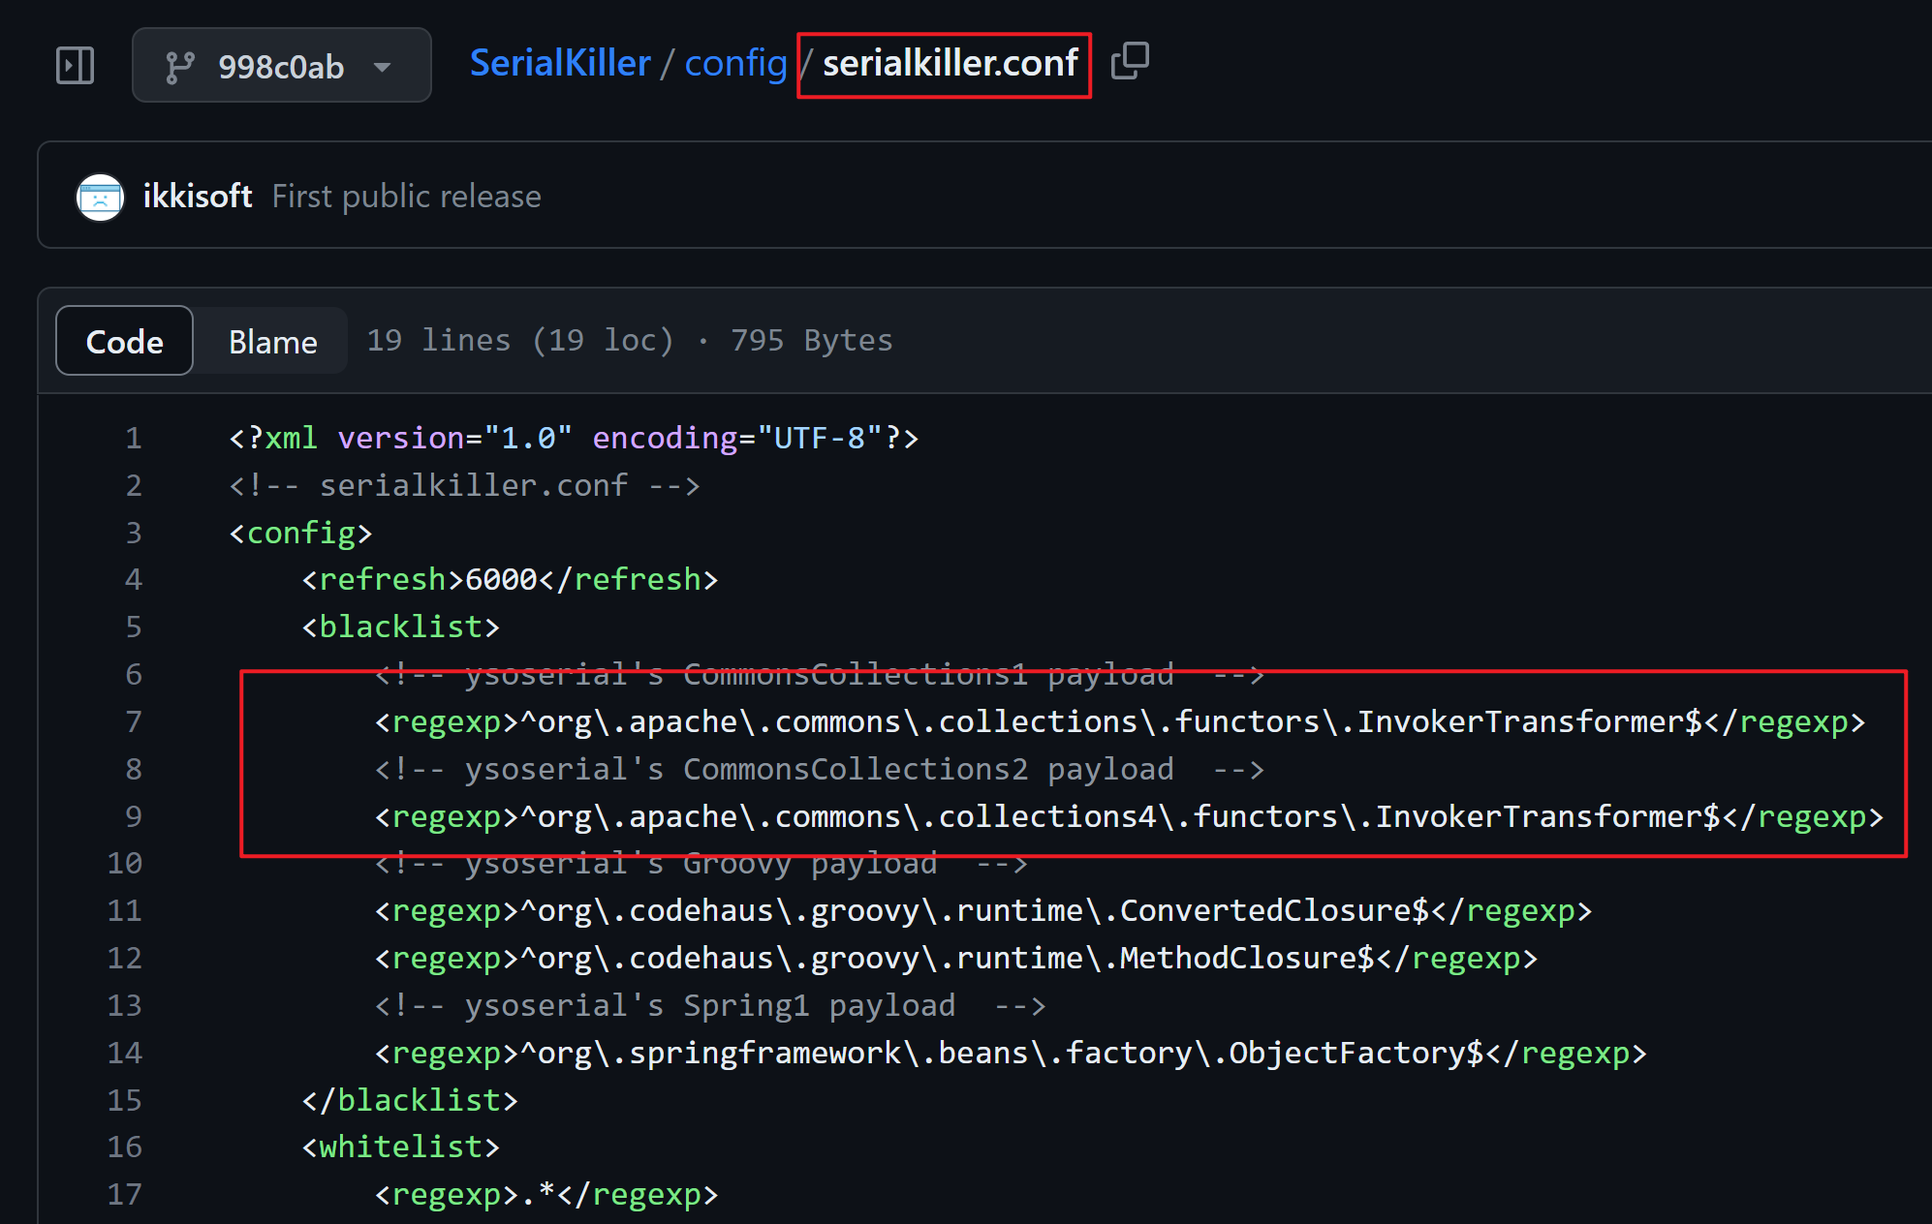Click the refresh value 6000 on line 4
This screenshot has width=1932, height=1224.
pos(501,579)
